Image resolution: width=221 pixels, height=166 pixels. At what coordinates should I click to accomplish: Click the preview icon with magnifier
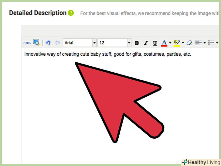tap(36, 42)
